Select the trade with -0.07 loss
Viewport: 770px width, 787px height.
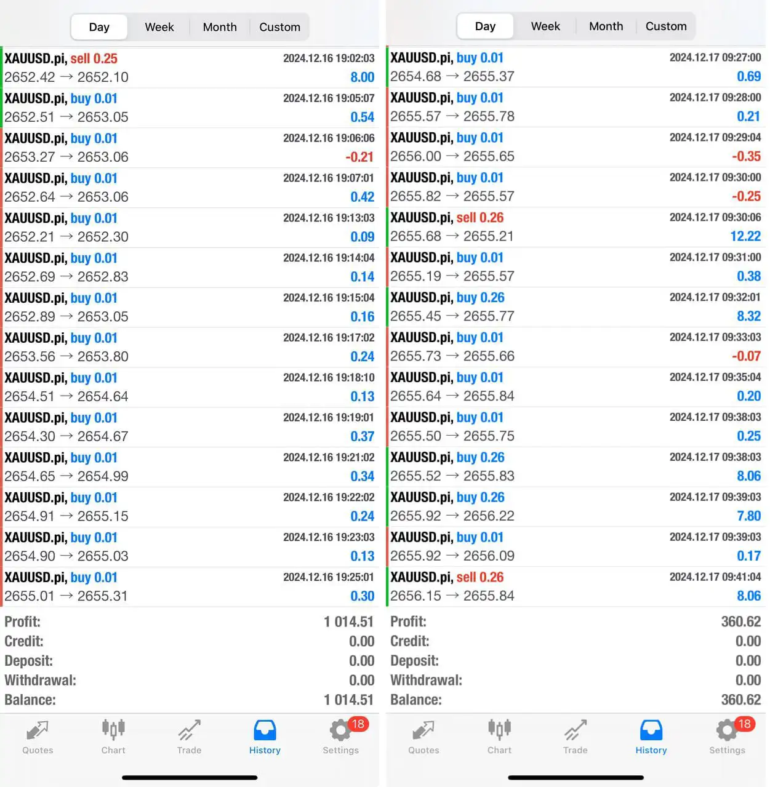point(575,347)
